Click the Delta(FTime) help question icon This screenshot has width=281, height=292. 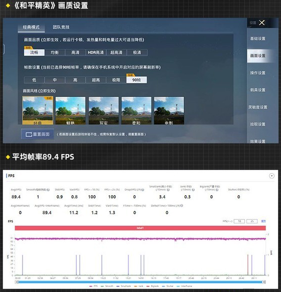click(x=182, y=206)
